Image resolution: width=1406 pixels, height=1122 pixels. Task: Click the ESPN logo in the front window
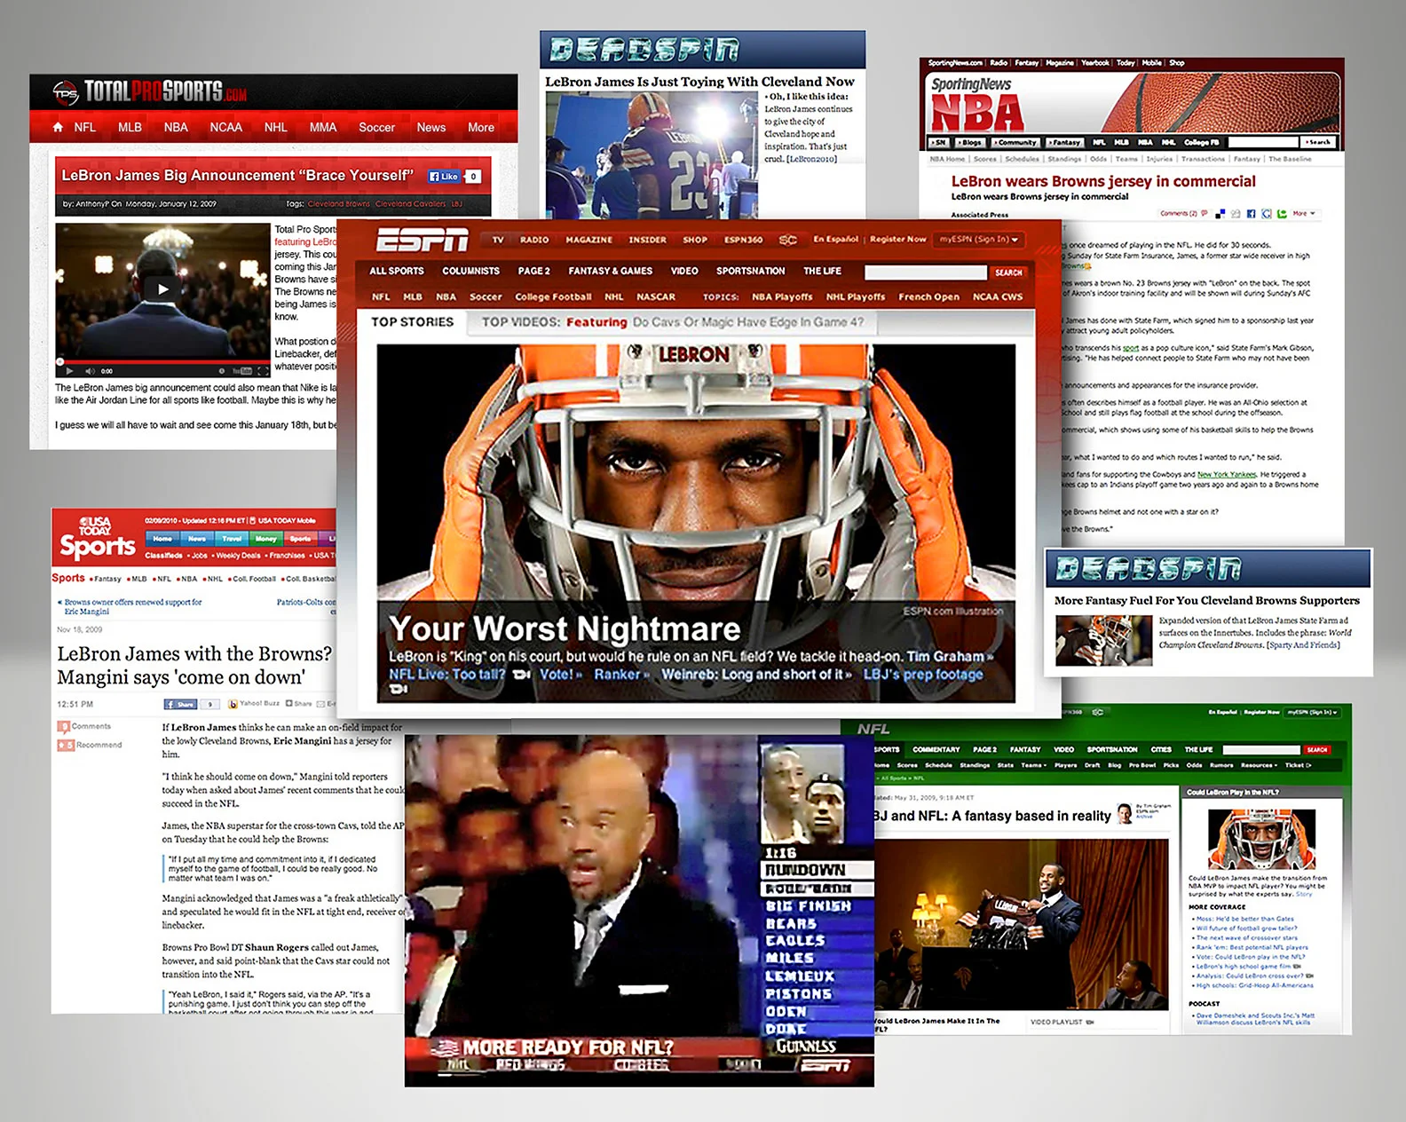click(x=422, y=240)
